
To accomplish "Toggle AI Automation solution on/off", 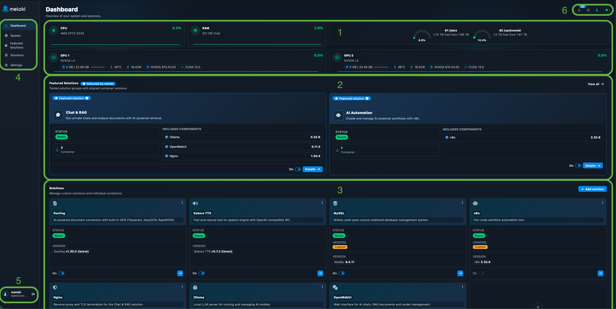I will point(578,166).
